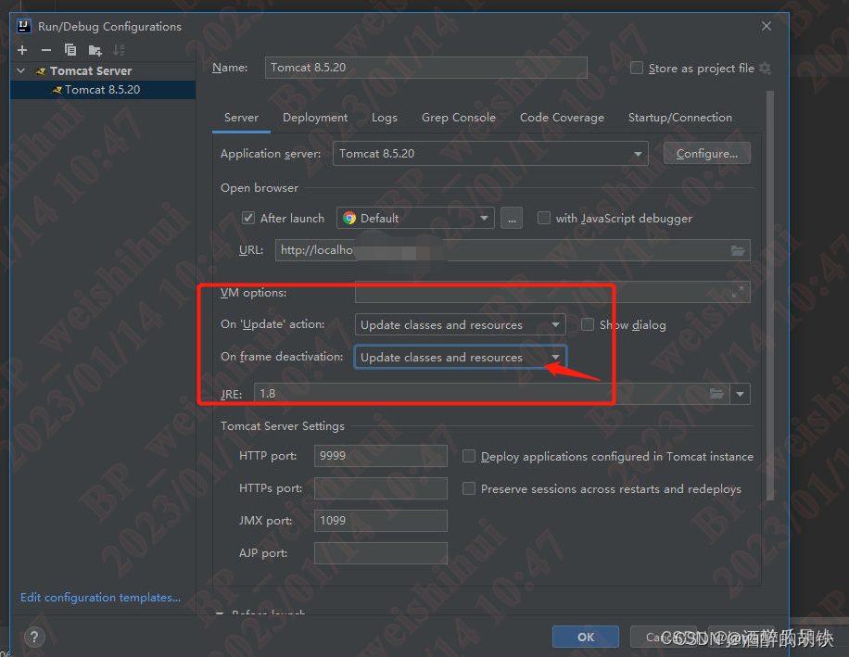
Task: Click the URL input field
Action: [x=513, y=250]
